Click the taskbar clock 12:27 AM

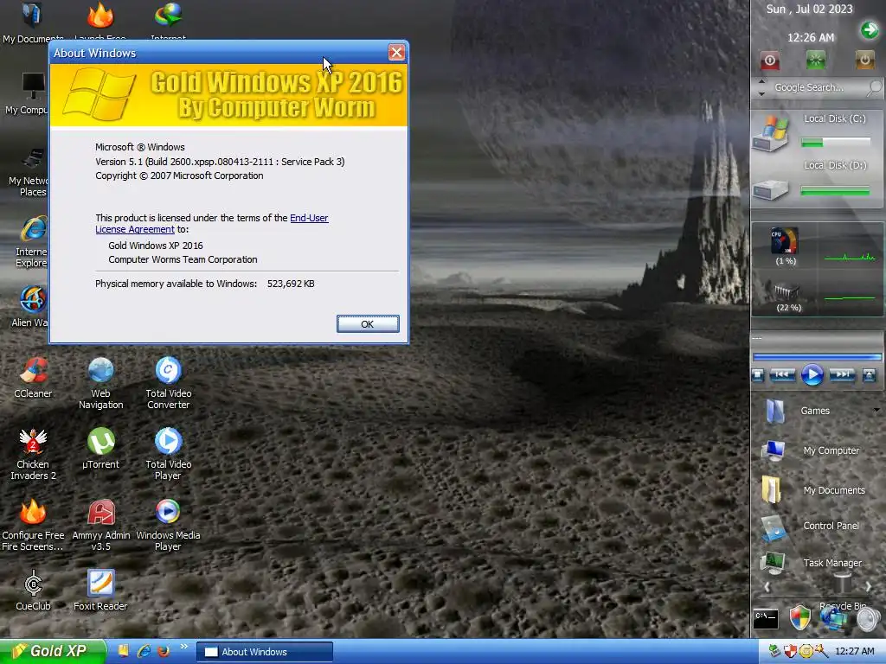pyautogui.click(x=854, y=652)
